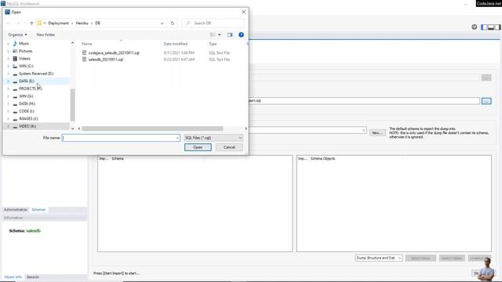
Task: Open Dump Structure and Data dropdown
Action: pos(378,258)
